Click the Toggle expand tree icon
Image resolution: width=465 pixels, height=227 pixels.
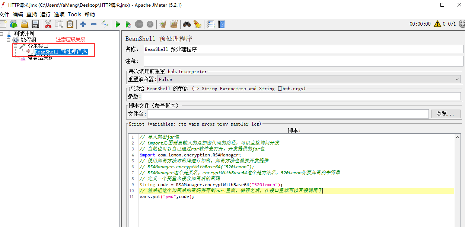[x=105, y=25]
